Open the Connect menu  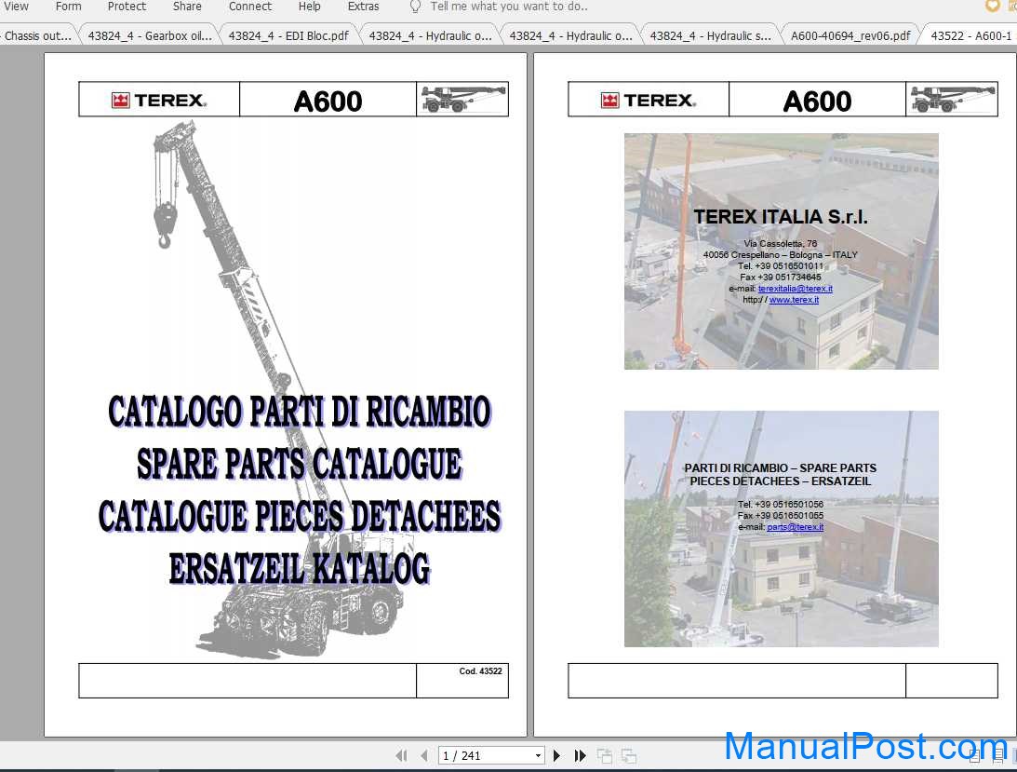249,7
